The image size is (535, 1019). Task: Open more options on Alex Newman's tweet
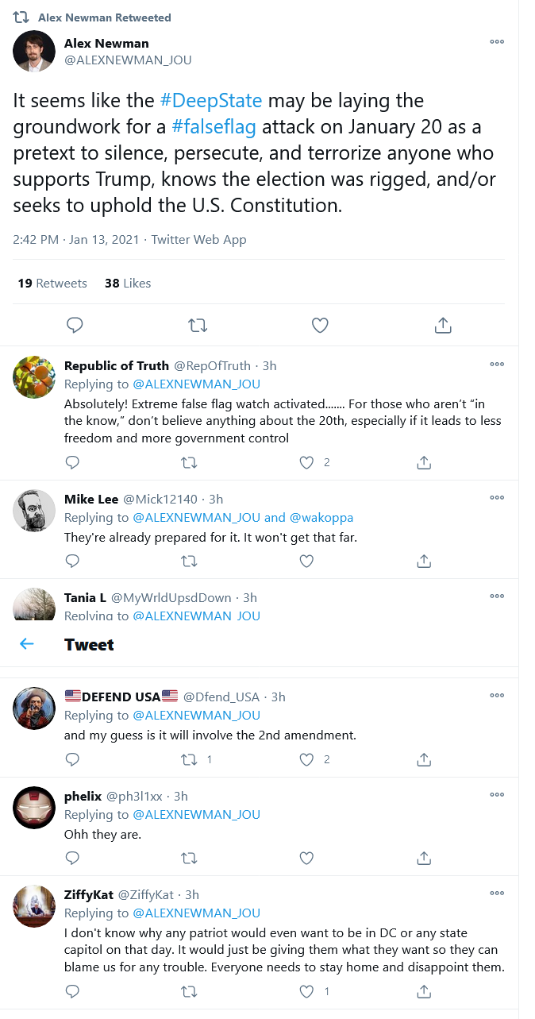497,42
